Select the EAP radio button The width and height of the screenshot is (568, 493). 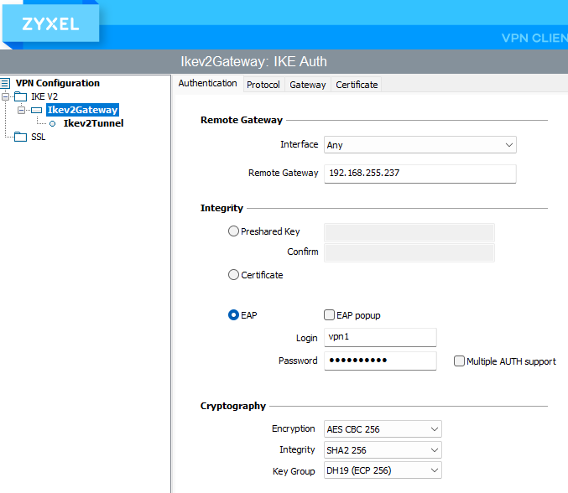pyautogui.click(x=233, y=315)
